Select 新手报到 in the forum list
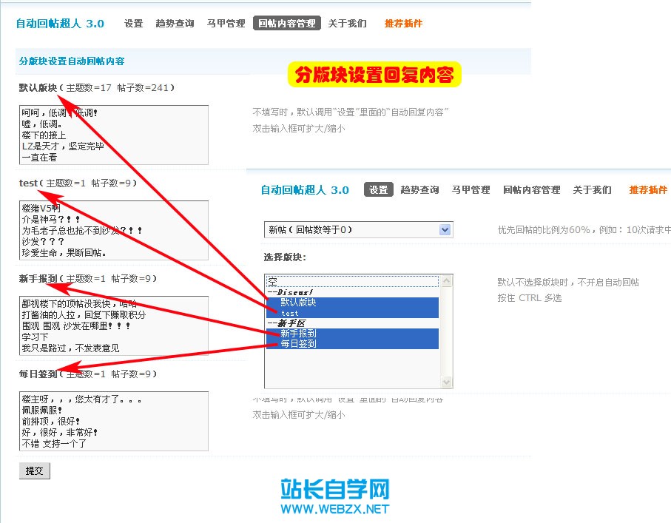The image size is (671, 523). point(311,334)
